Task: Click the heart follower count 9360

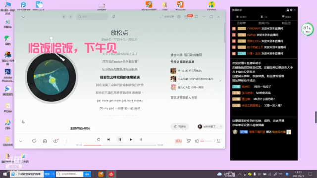Action: coord(286,16)
